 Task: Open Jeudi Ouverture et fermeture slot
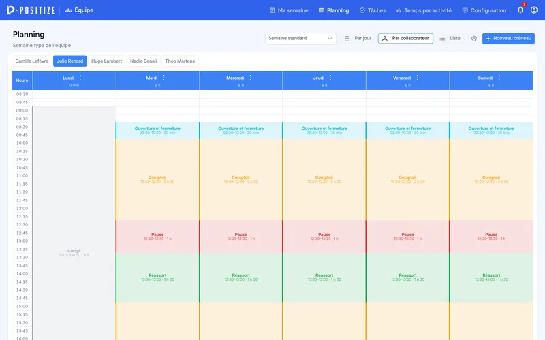tap(324, 131)
